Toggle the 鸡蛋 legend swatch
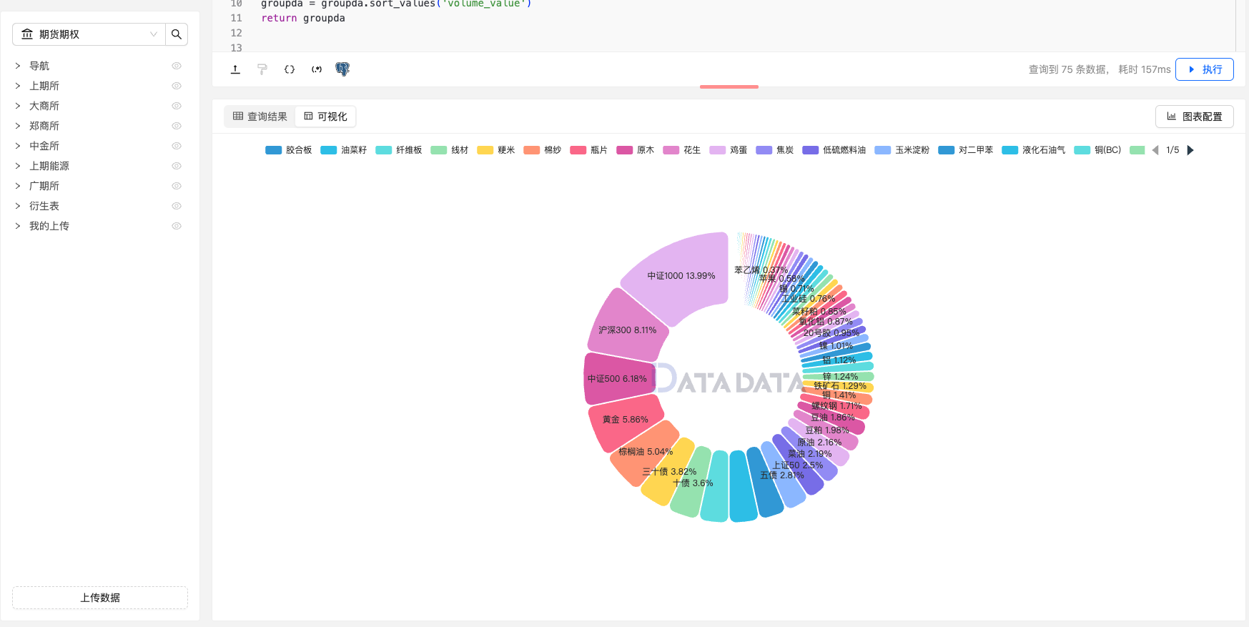Image resolution: width=1249 pixels, height=627 pixels. pyautogui.click(x=717, y=150)
